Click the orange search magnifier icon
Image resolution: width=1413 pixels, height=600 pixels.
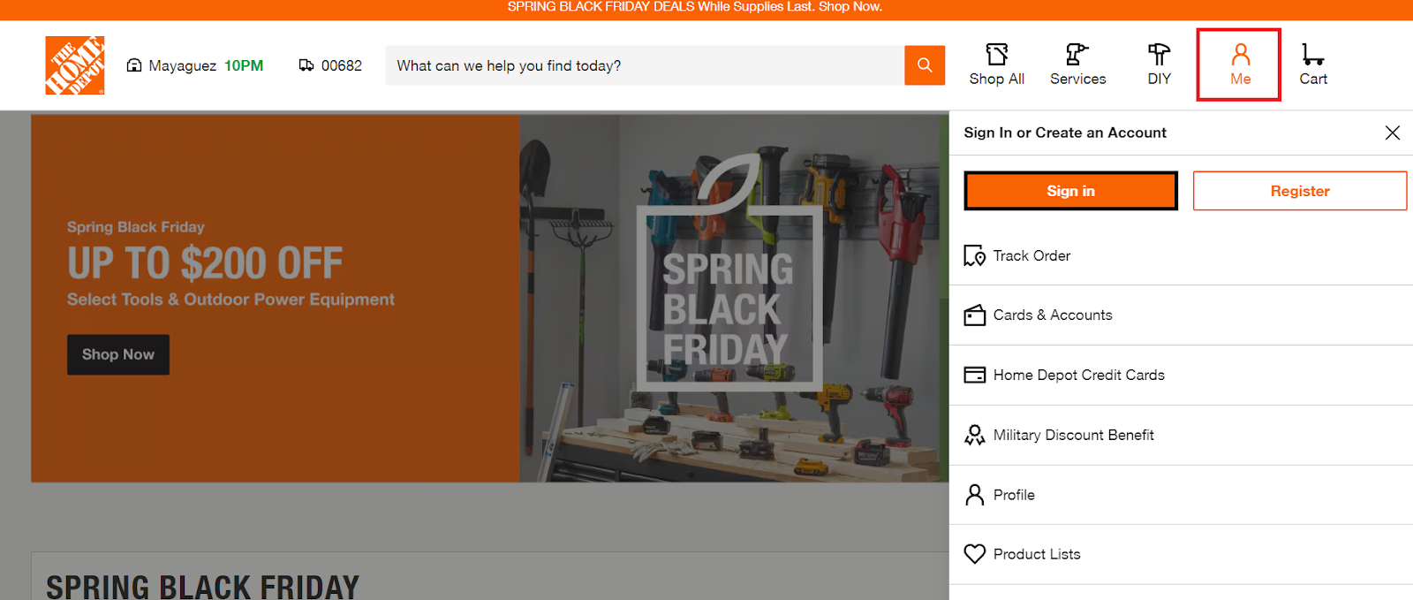coord(924,65)
